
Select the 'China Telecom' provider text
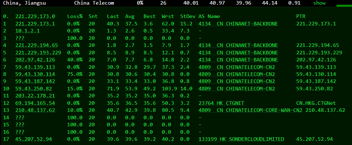tap(94, 3)
